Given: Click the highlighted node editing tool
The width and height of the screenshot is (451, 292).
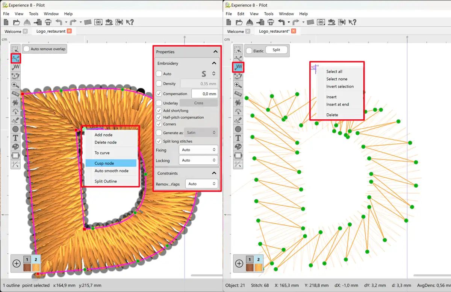Looking at the screenshot, I should [15, 58].
